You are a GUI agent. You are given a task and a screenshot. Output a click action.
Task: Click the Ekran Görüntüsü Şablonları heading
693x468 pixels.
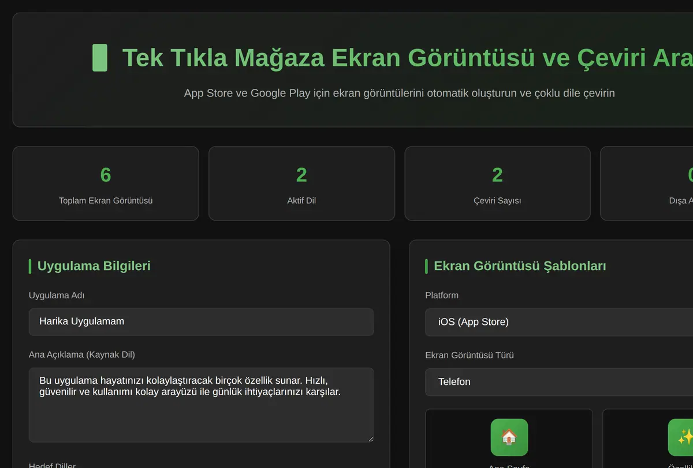(x=520, y=266)
